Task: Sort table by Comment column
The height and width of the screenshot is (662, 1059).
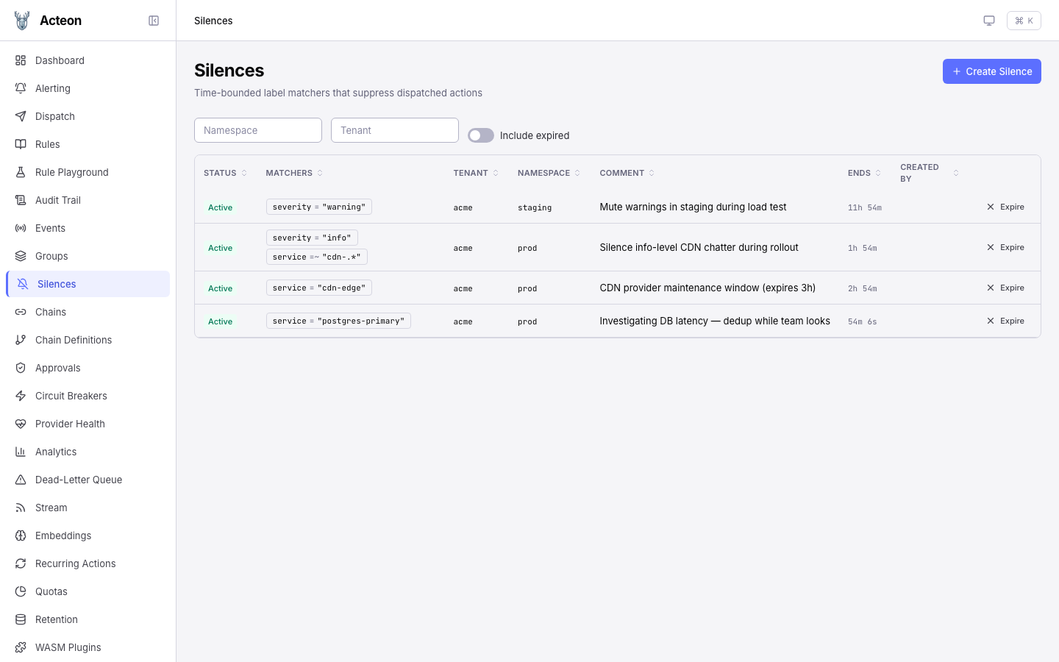Action: [627, 173]
